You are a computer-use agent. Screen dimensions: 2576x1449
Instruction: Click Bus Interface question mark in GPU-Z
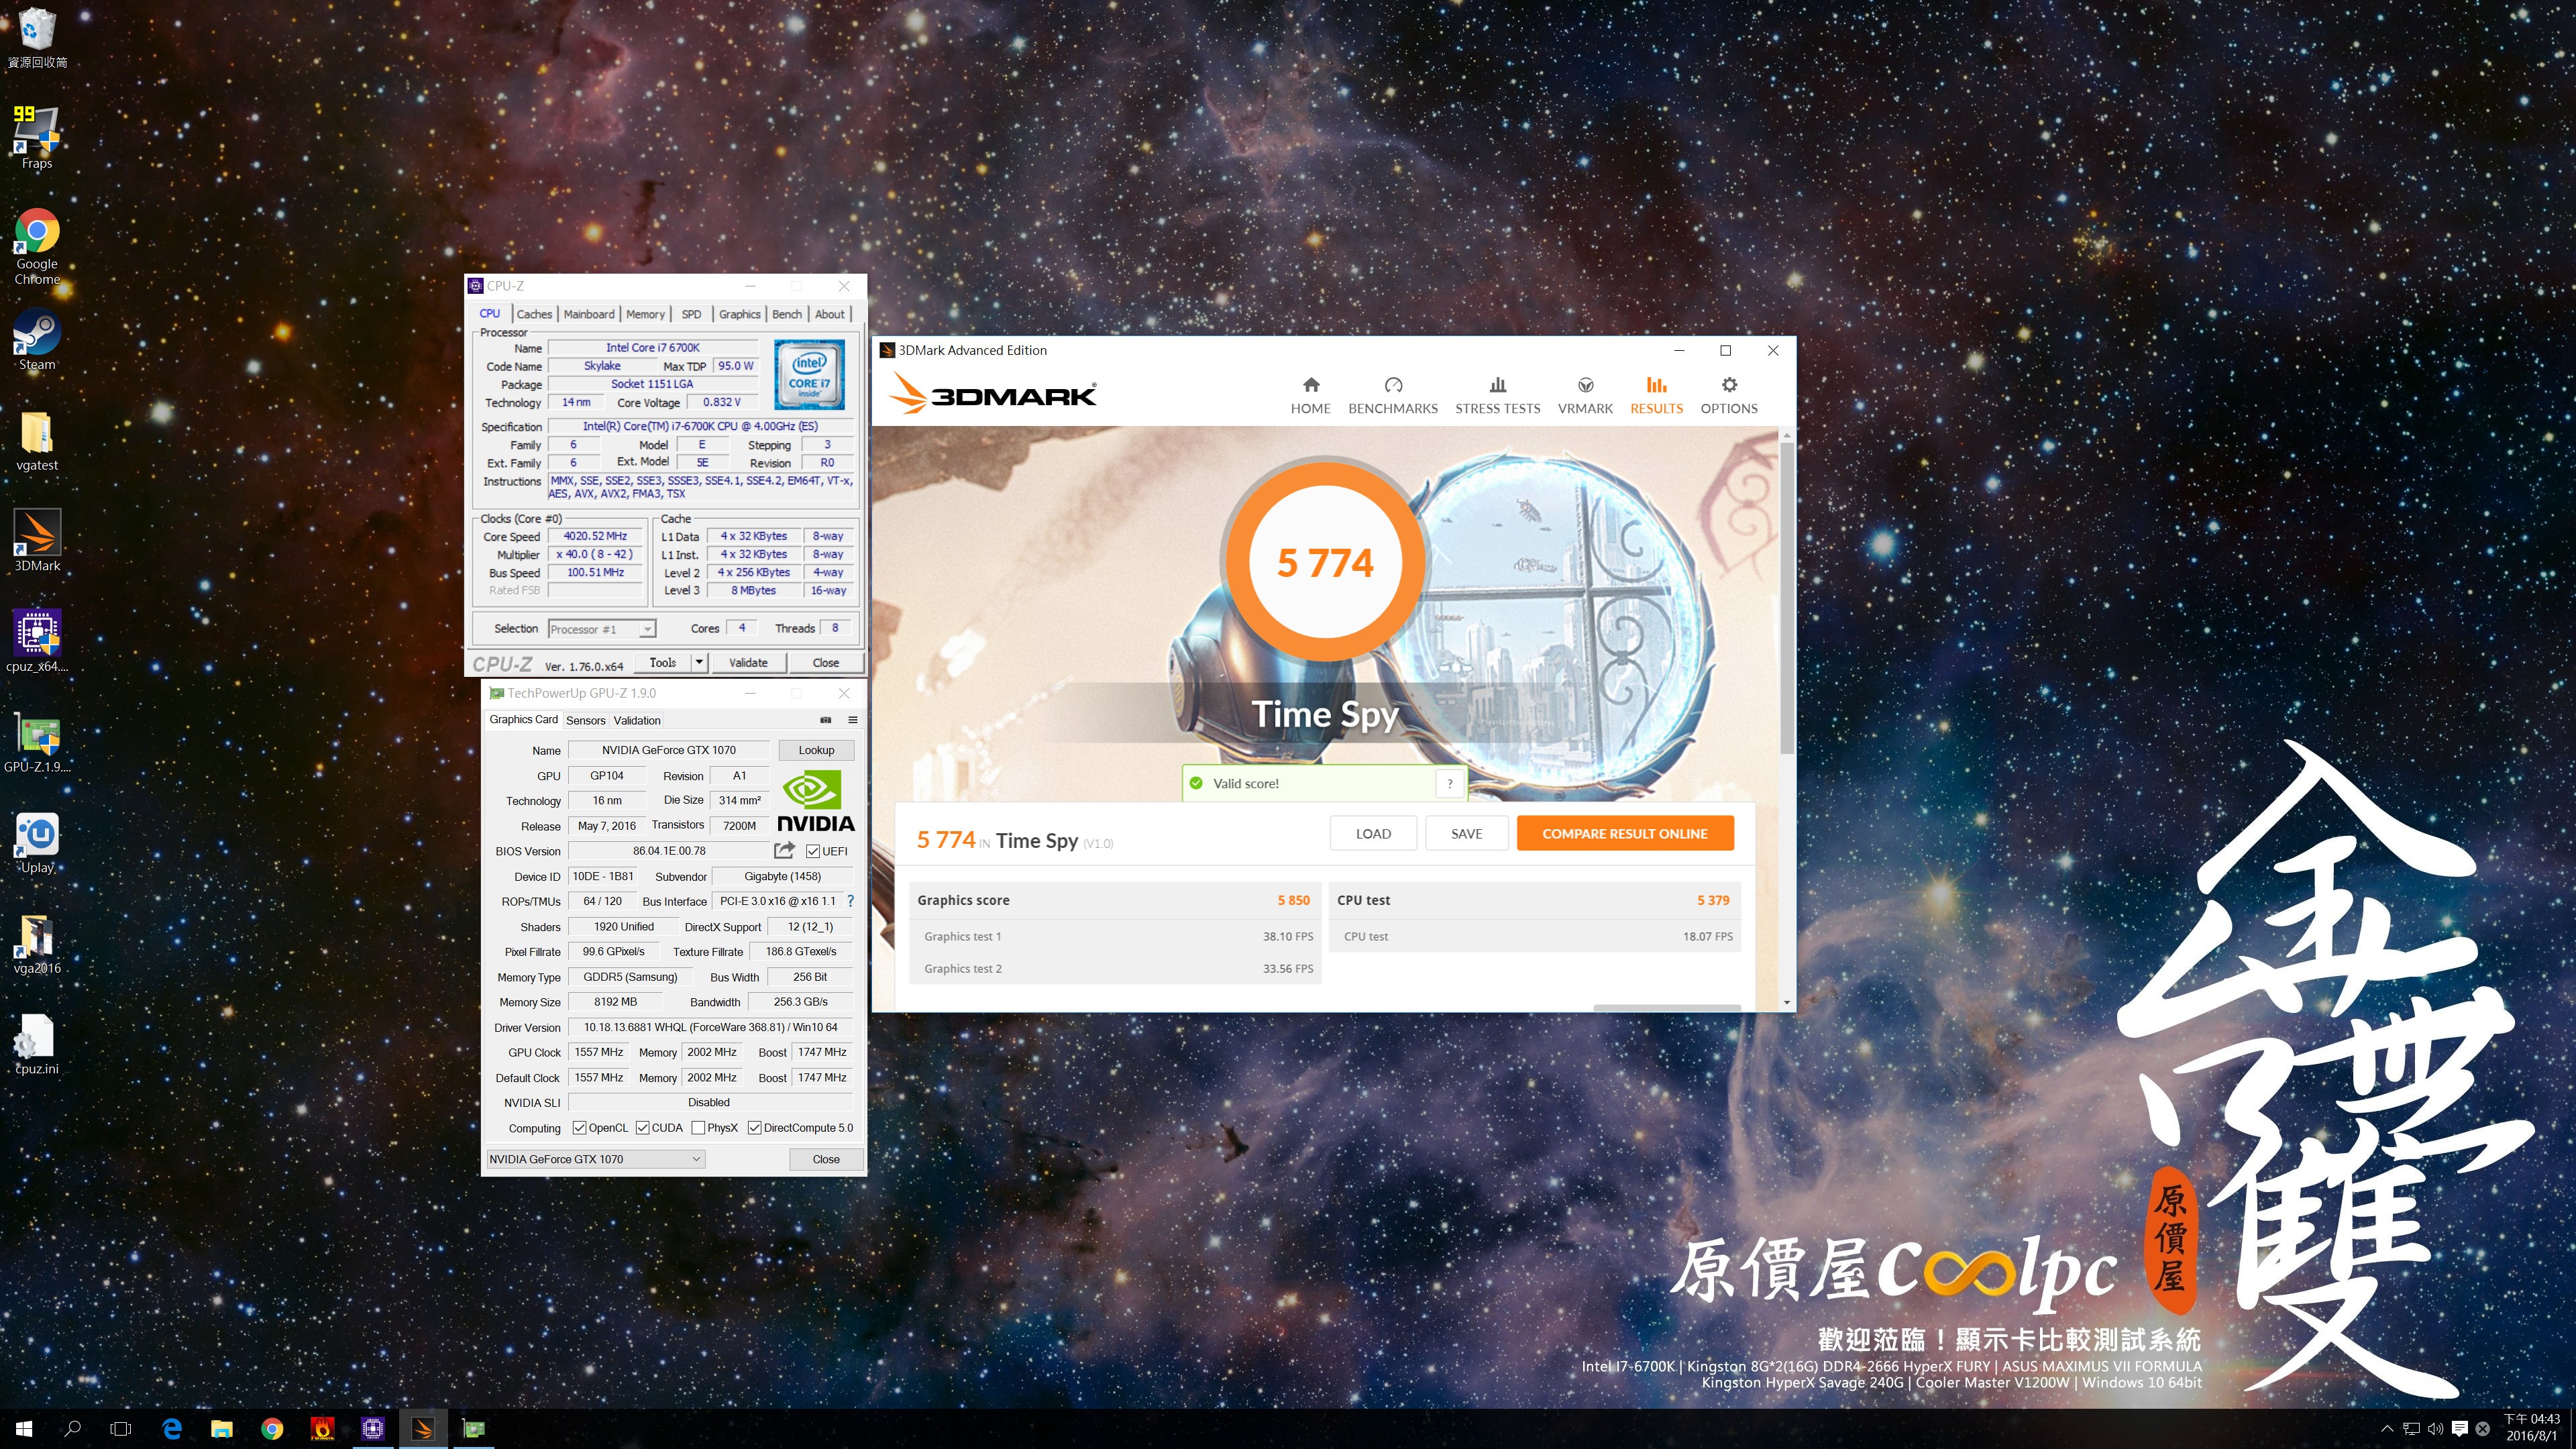(850, 901)
